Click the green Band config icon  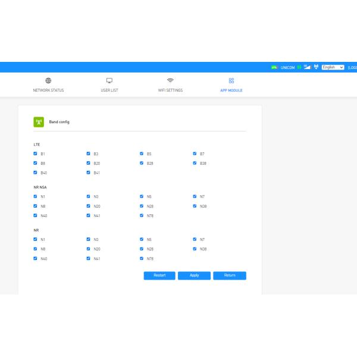(x=38, y=122)
